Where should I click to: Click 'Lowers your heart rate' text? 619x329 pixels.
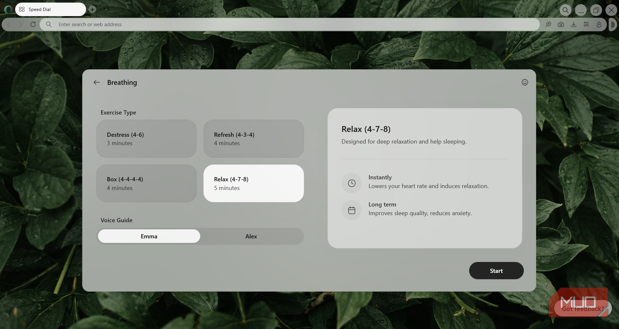[x=428, y=186]
